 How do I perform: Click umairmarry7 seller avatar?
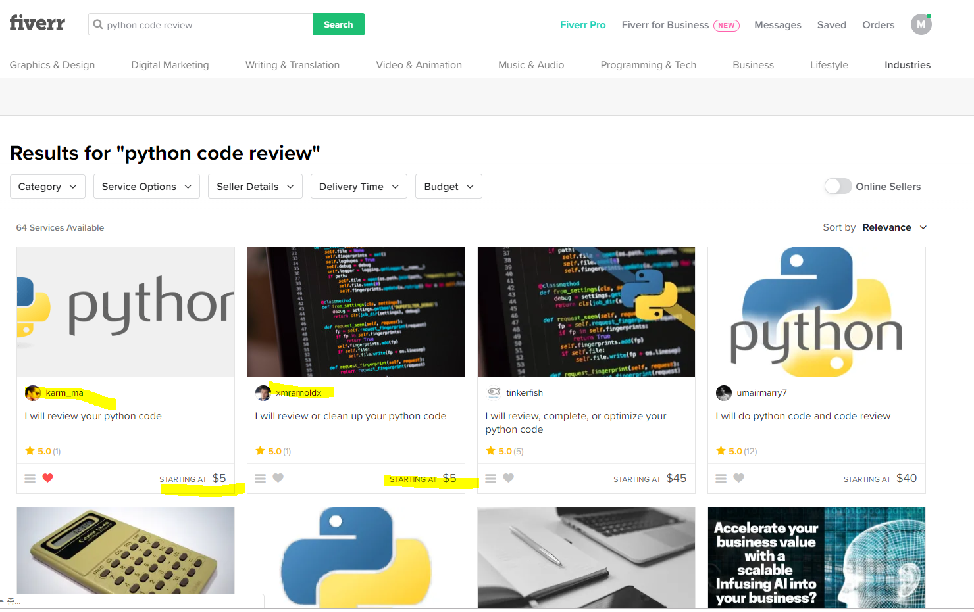[x=724, y=393]
